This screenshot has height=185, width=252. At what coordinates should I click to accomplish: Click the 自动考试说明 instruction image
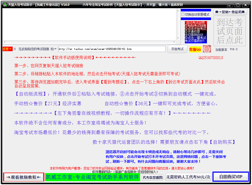196,32
